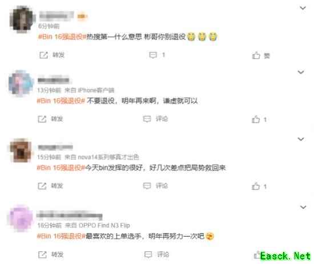The image size is (314, 264).
Task: Open comments on first post showing 1
Action: [x=157, y=55]
